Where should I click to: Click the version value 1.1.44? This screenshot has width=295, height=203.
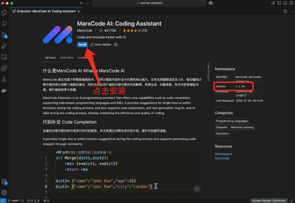click(240, 86)
